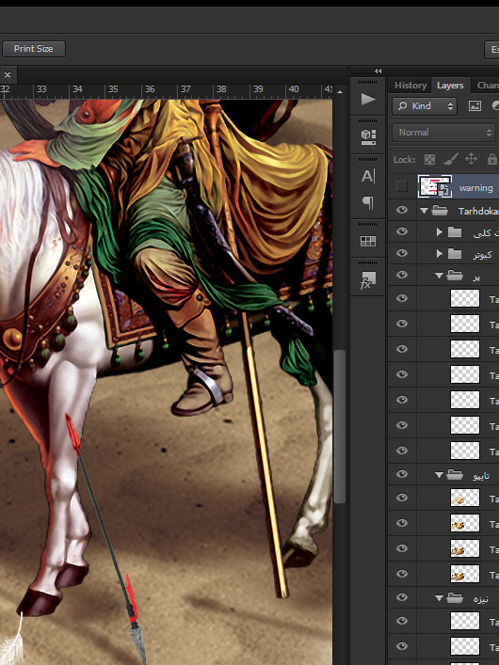Hide the کلی group
499x665 pixels.
pos(402,231)
